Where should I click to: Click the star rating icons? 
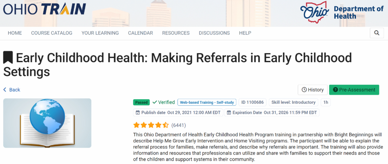click(x=151, y=125)
